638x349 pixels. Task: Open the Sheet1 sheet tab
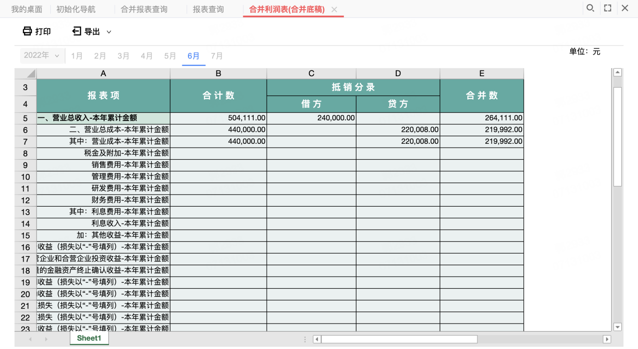pos(89,338)
